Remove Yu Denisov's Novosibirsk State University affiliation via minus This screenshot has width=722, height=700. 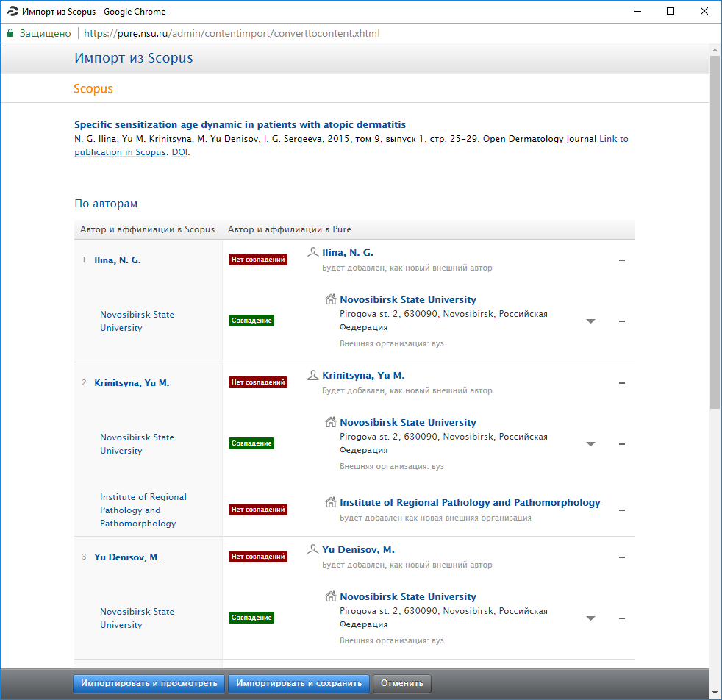[x=621, y=618]
